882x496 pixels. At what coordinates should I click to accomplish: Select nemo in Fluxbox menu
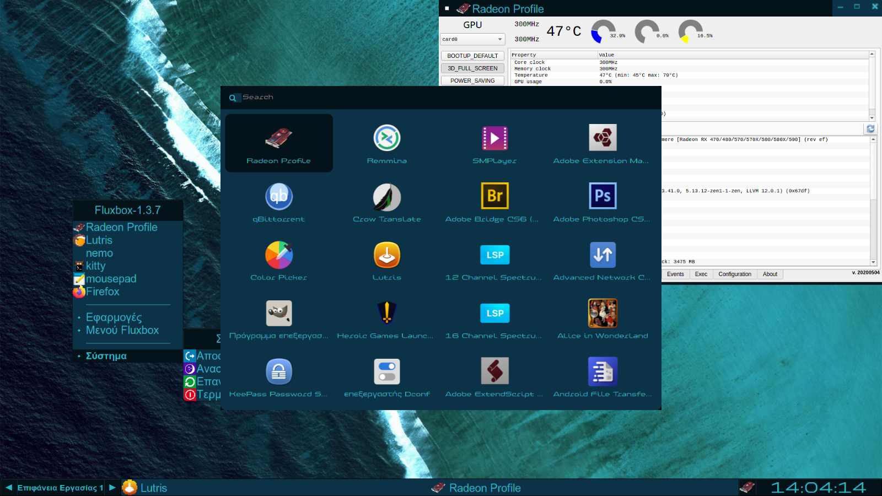click(x=128, y=253)
